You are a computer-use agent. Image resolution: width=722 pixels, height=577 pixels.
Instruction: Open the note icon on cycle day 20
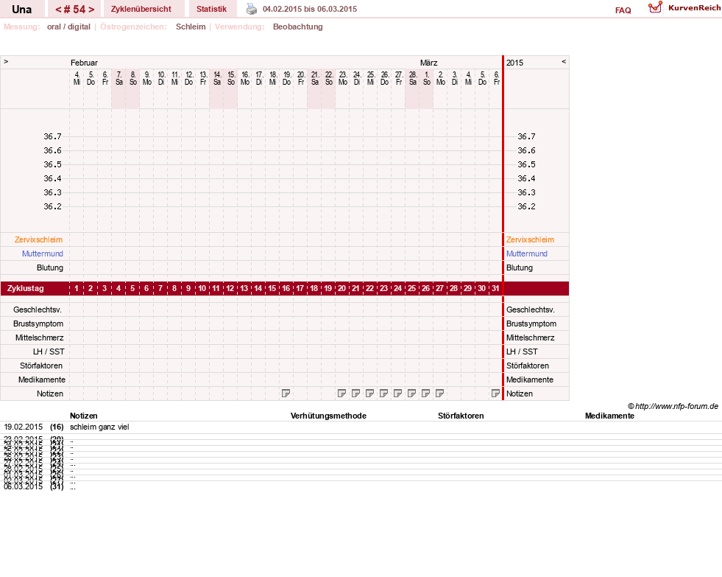click(x=341, y=393)
